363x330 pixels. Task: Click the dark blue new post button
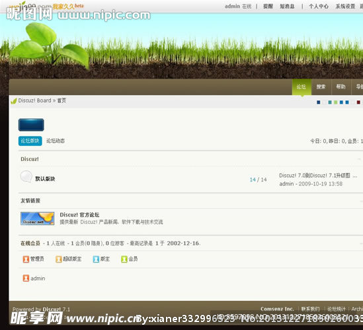pyautogui.click(x=31, y=125)
